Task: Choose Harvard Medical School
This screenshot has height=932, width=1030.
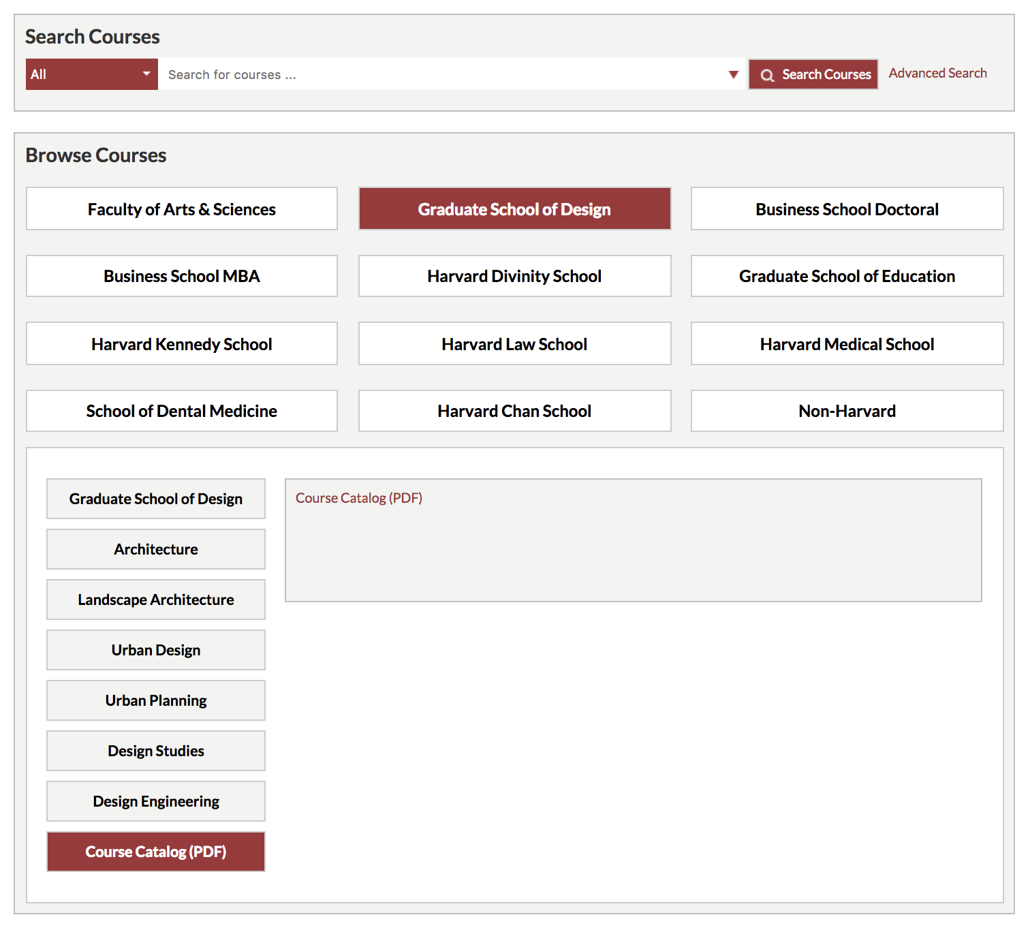Action: (847, 344)
